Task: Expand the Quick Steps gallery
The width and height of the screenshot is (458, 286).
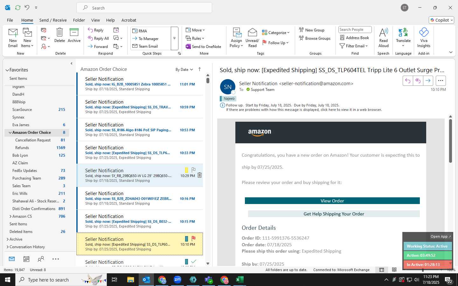Action: coord(174,38)
